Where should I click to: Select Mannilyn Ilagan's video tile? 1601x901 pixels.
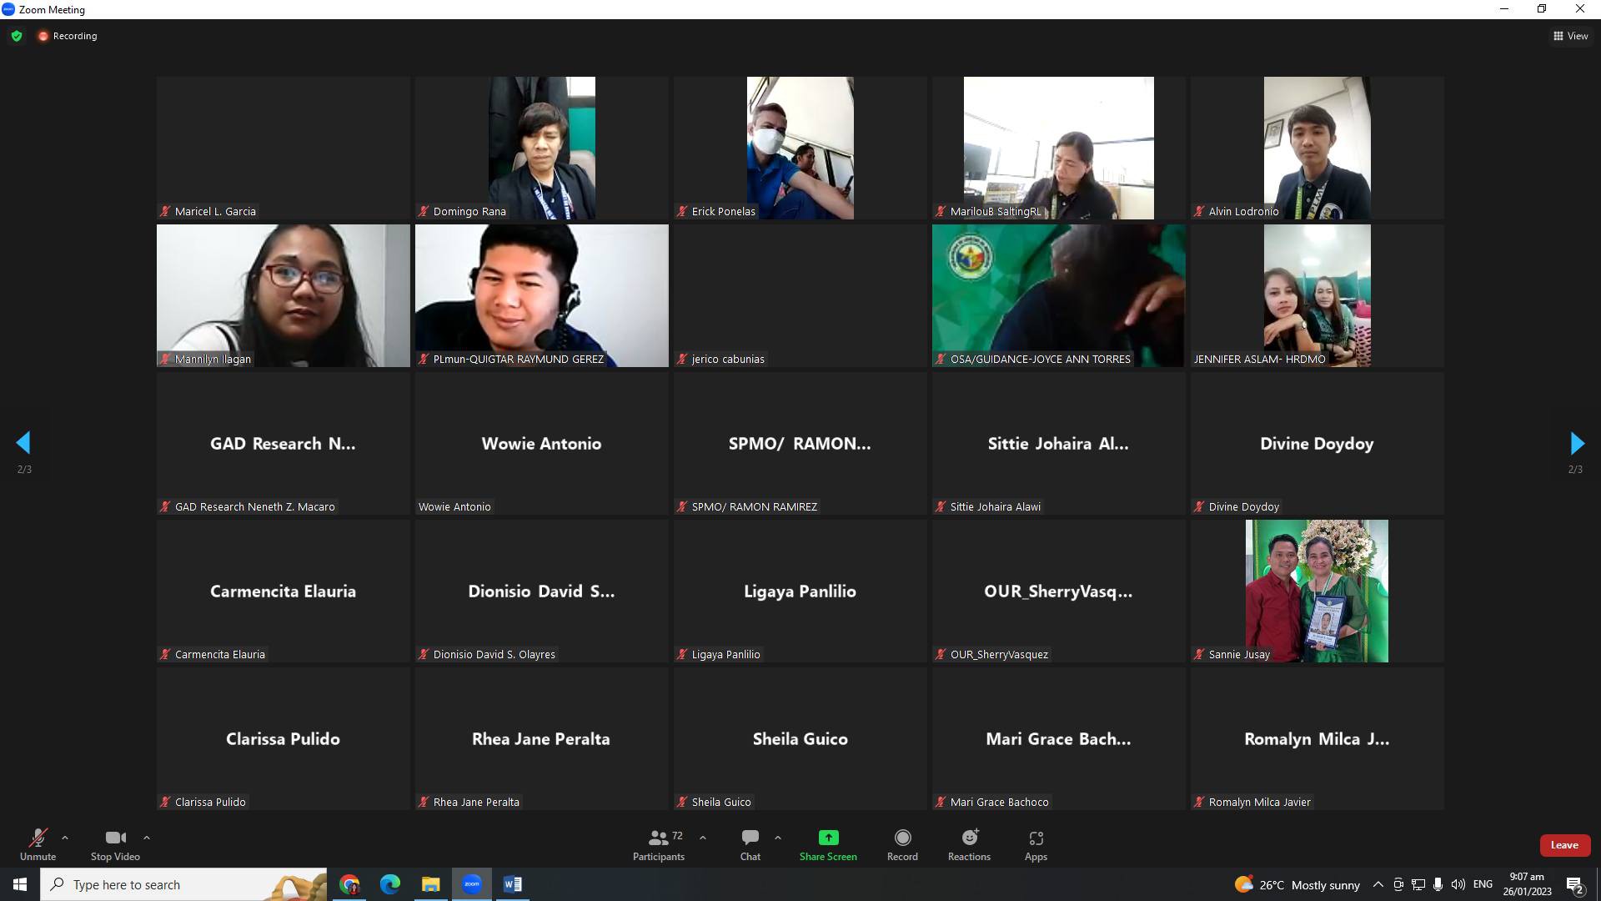coord(284,295)
